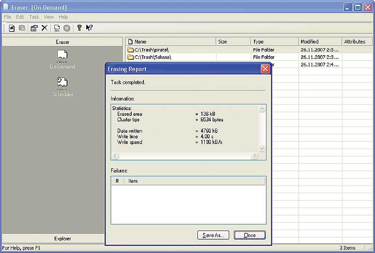Viewport: 375px width, 253px height.
Task: Click the Eraser panel header
Action: (x=62, y=42)
